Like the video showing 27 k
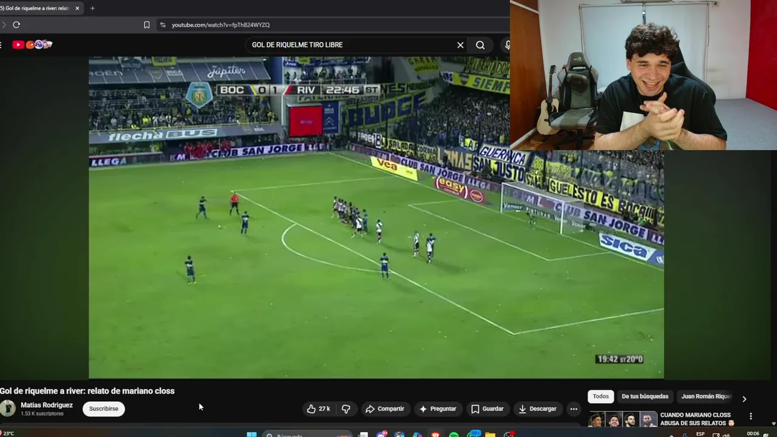The height and width of the screenshot is (437, 777). [318, 409]
